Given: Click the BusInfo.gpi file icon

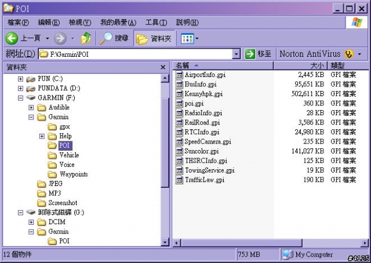Looking at the screenshot, I should tap(179, 84).
